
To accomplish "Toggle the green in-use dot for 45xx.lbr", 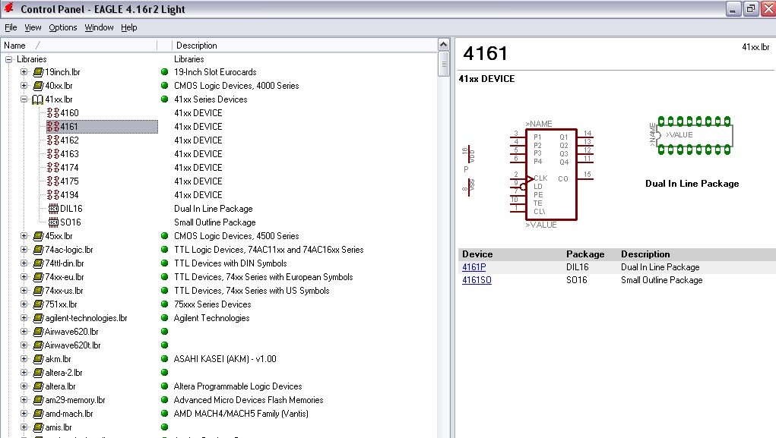I will click(165, 236).
